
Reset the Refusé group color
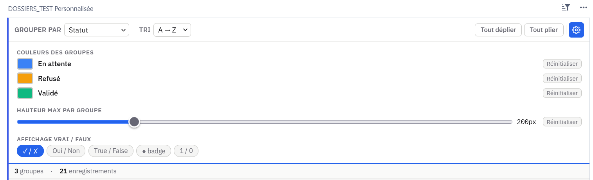(562, 79)
